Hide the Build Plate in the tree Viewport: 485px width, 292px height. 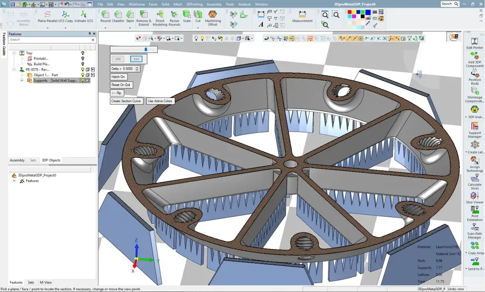click(x=83, y=64)
